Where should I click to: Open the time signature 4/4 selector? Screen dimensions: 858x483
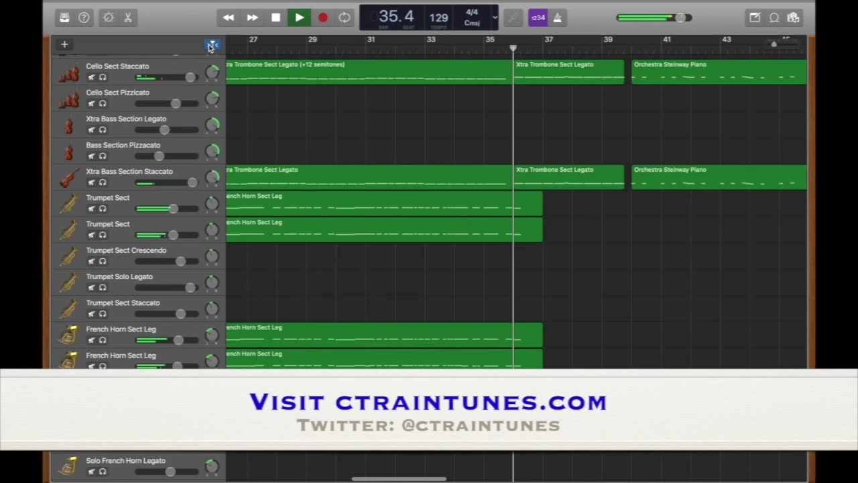point(472,12)
